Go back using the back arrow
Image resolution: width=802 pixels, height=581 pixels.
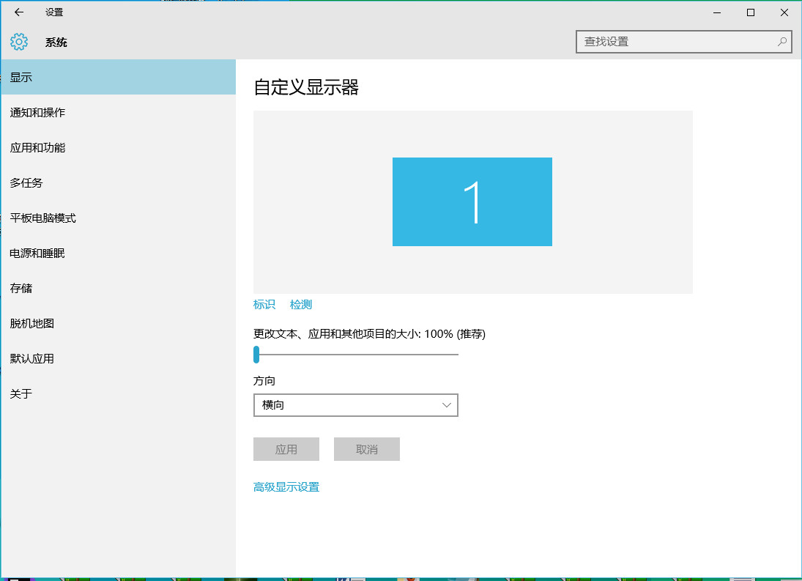[19, 12]
